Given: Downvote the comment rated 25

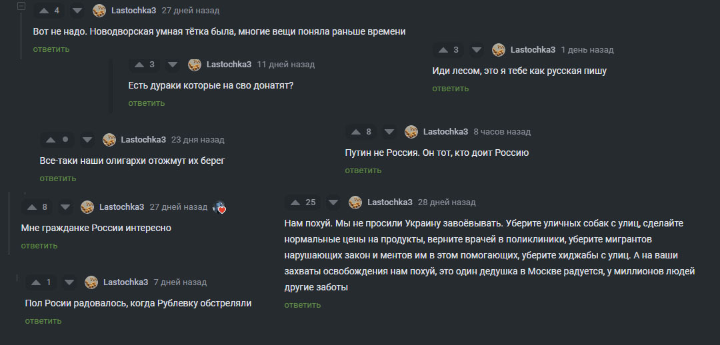Looking at the screenshot, I should click(x=333, y=202).
